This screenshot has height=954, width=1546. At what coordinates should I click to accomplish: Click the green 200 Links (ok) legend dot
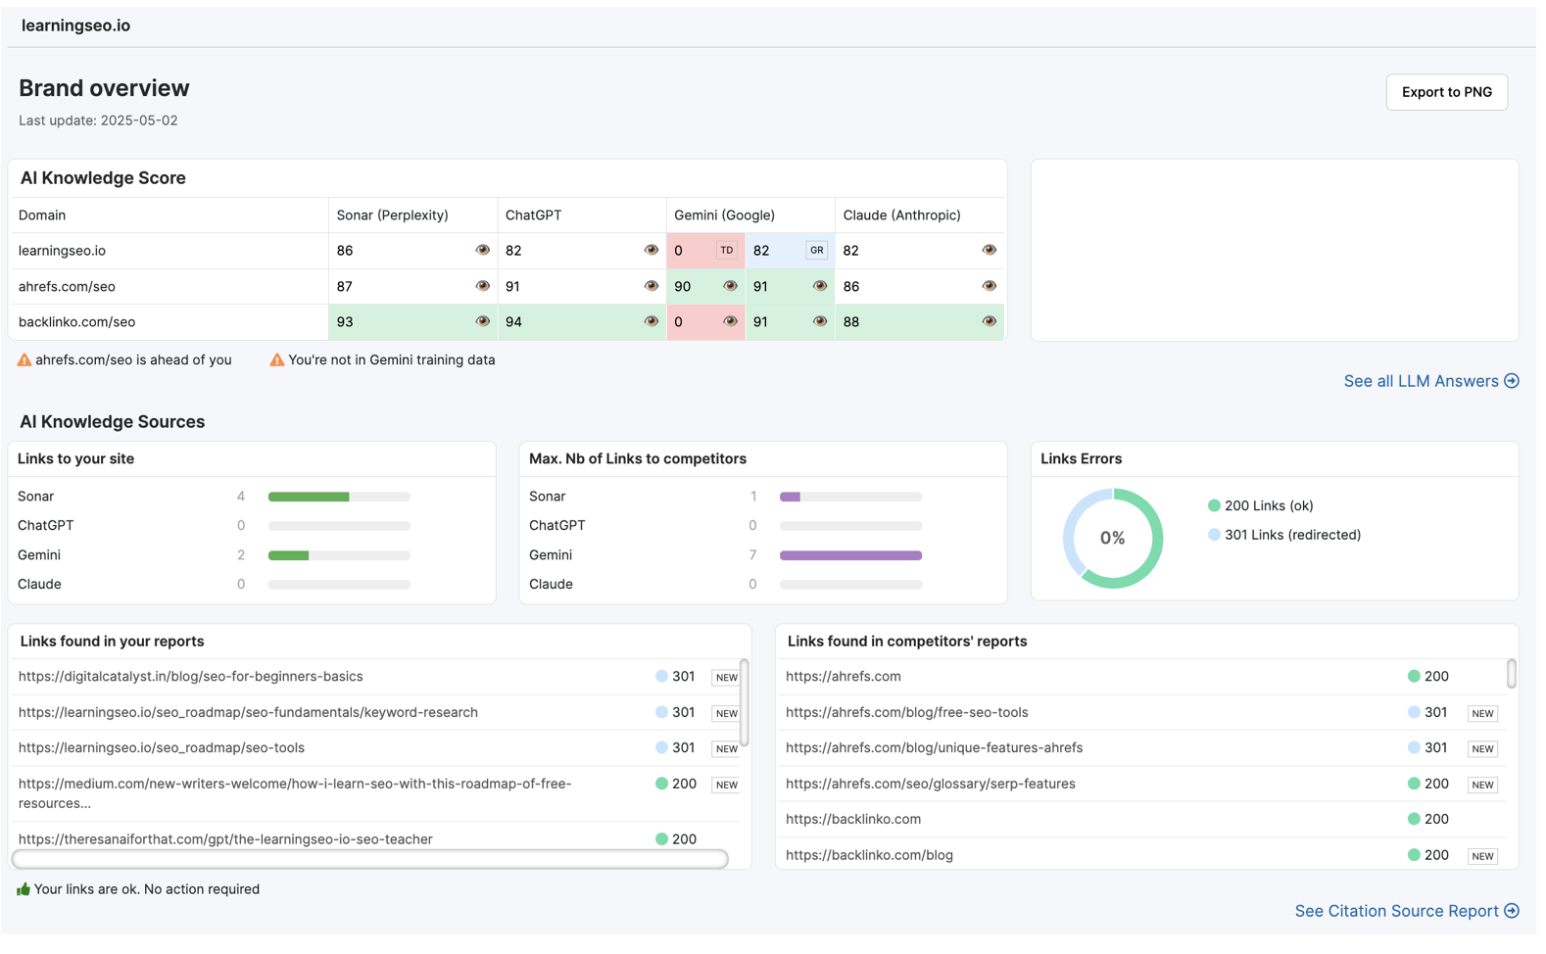pyautogui.click(x=1214, y=505)
